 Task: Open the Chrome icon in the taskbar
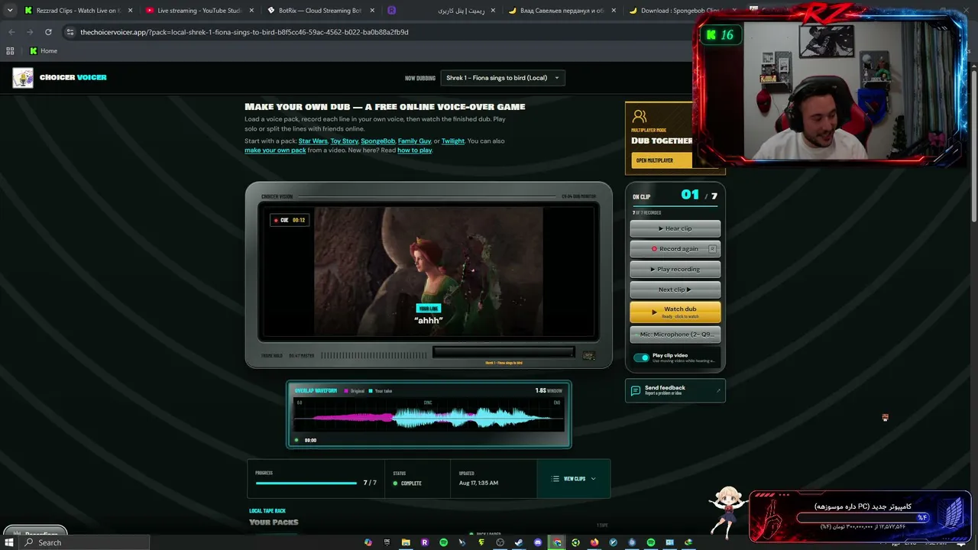tap(557, 542)
